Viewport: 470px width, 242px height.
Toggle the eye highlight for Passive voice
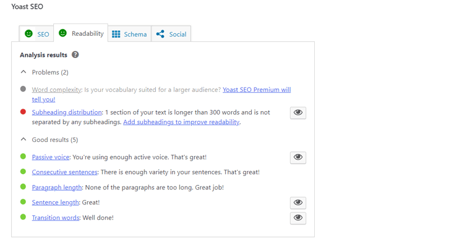(298, 157)
